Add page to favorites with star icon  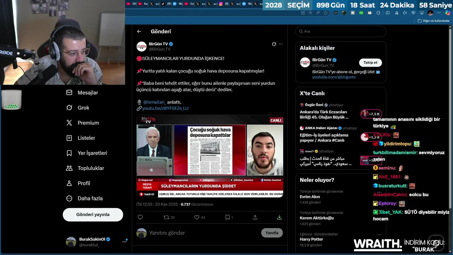326,13
